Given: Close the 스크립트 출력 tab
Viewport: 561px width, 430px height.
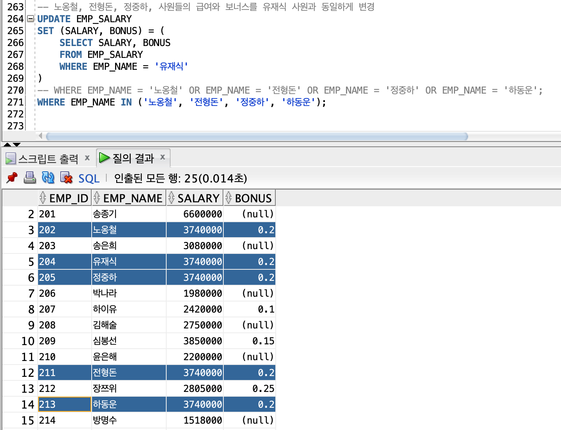Looking at the screenshot, I should click(87, 158).
